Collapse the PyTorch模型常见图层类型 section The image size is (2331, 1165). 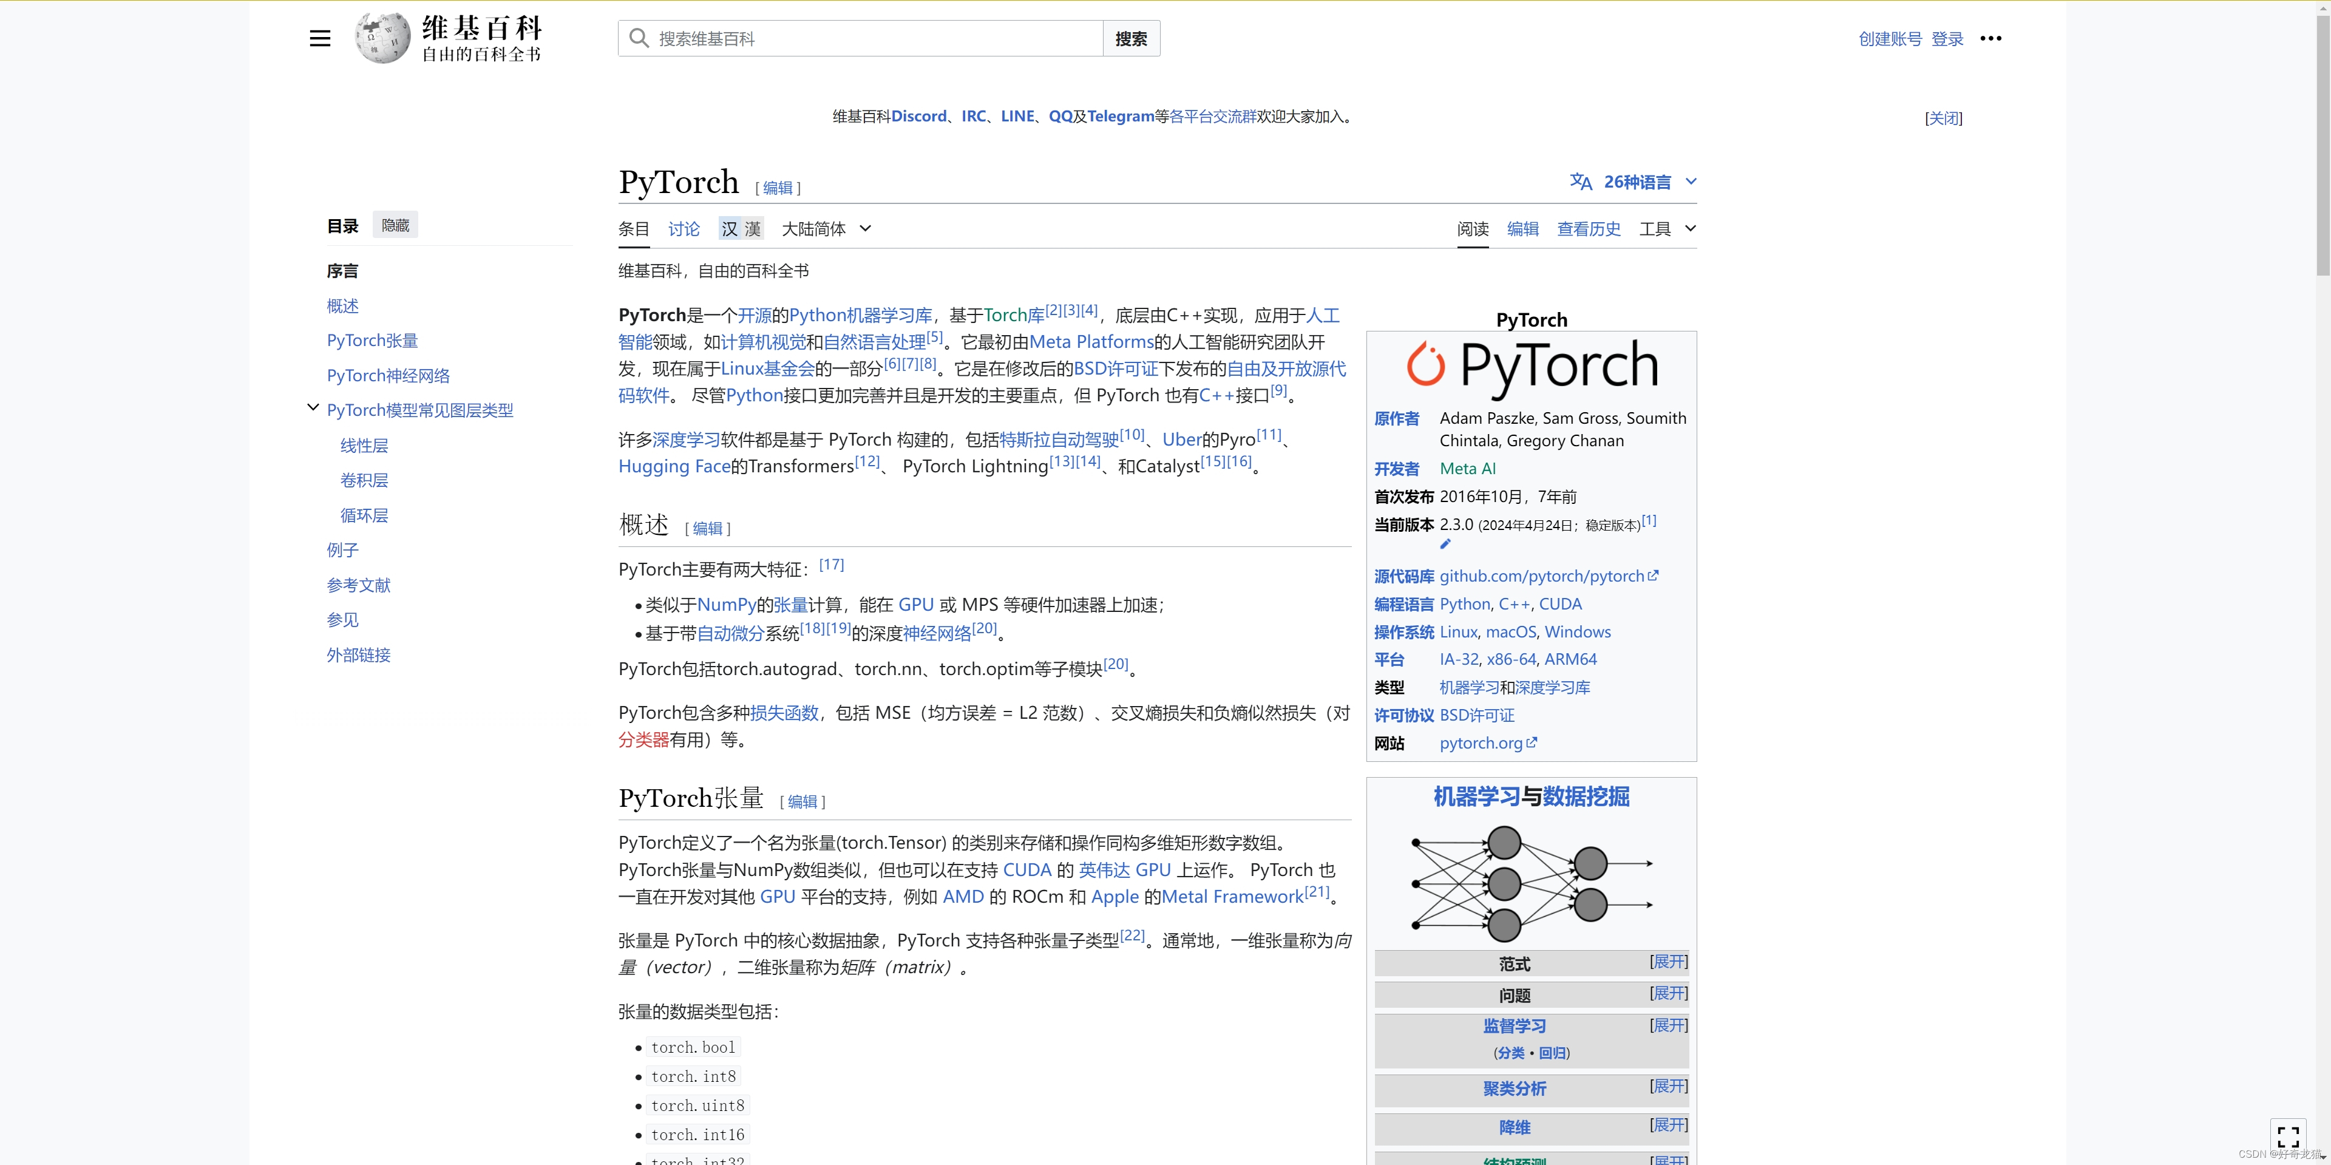[x=313, y=408]
